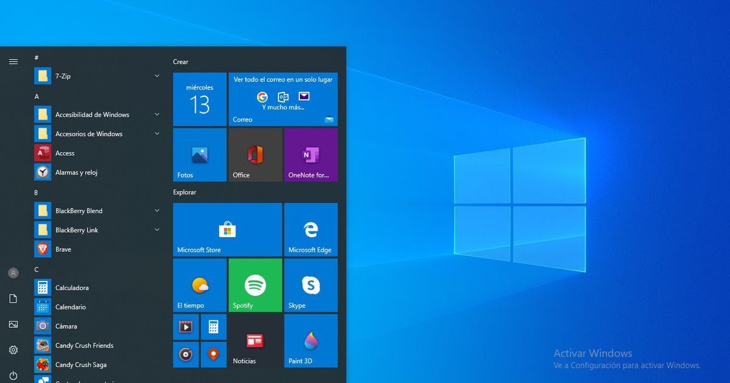
Task: Click the Power icon in the left rail
Action: click(13, 375)
